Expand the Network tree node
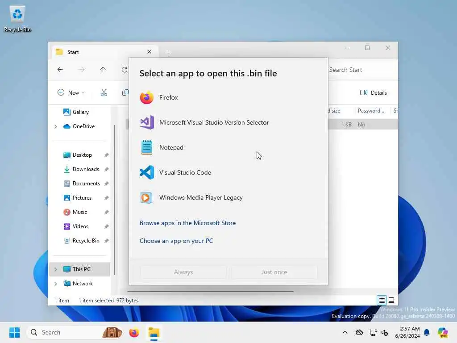Viewport: 457px width, 343px height. tap(55, 284)
